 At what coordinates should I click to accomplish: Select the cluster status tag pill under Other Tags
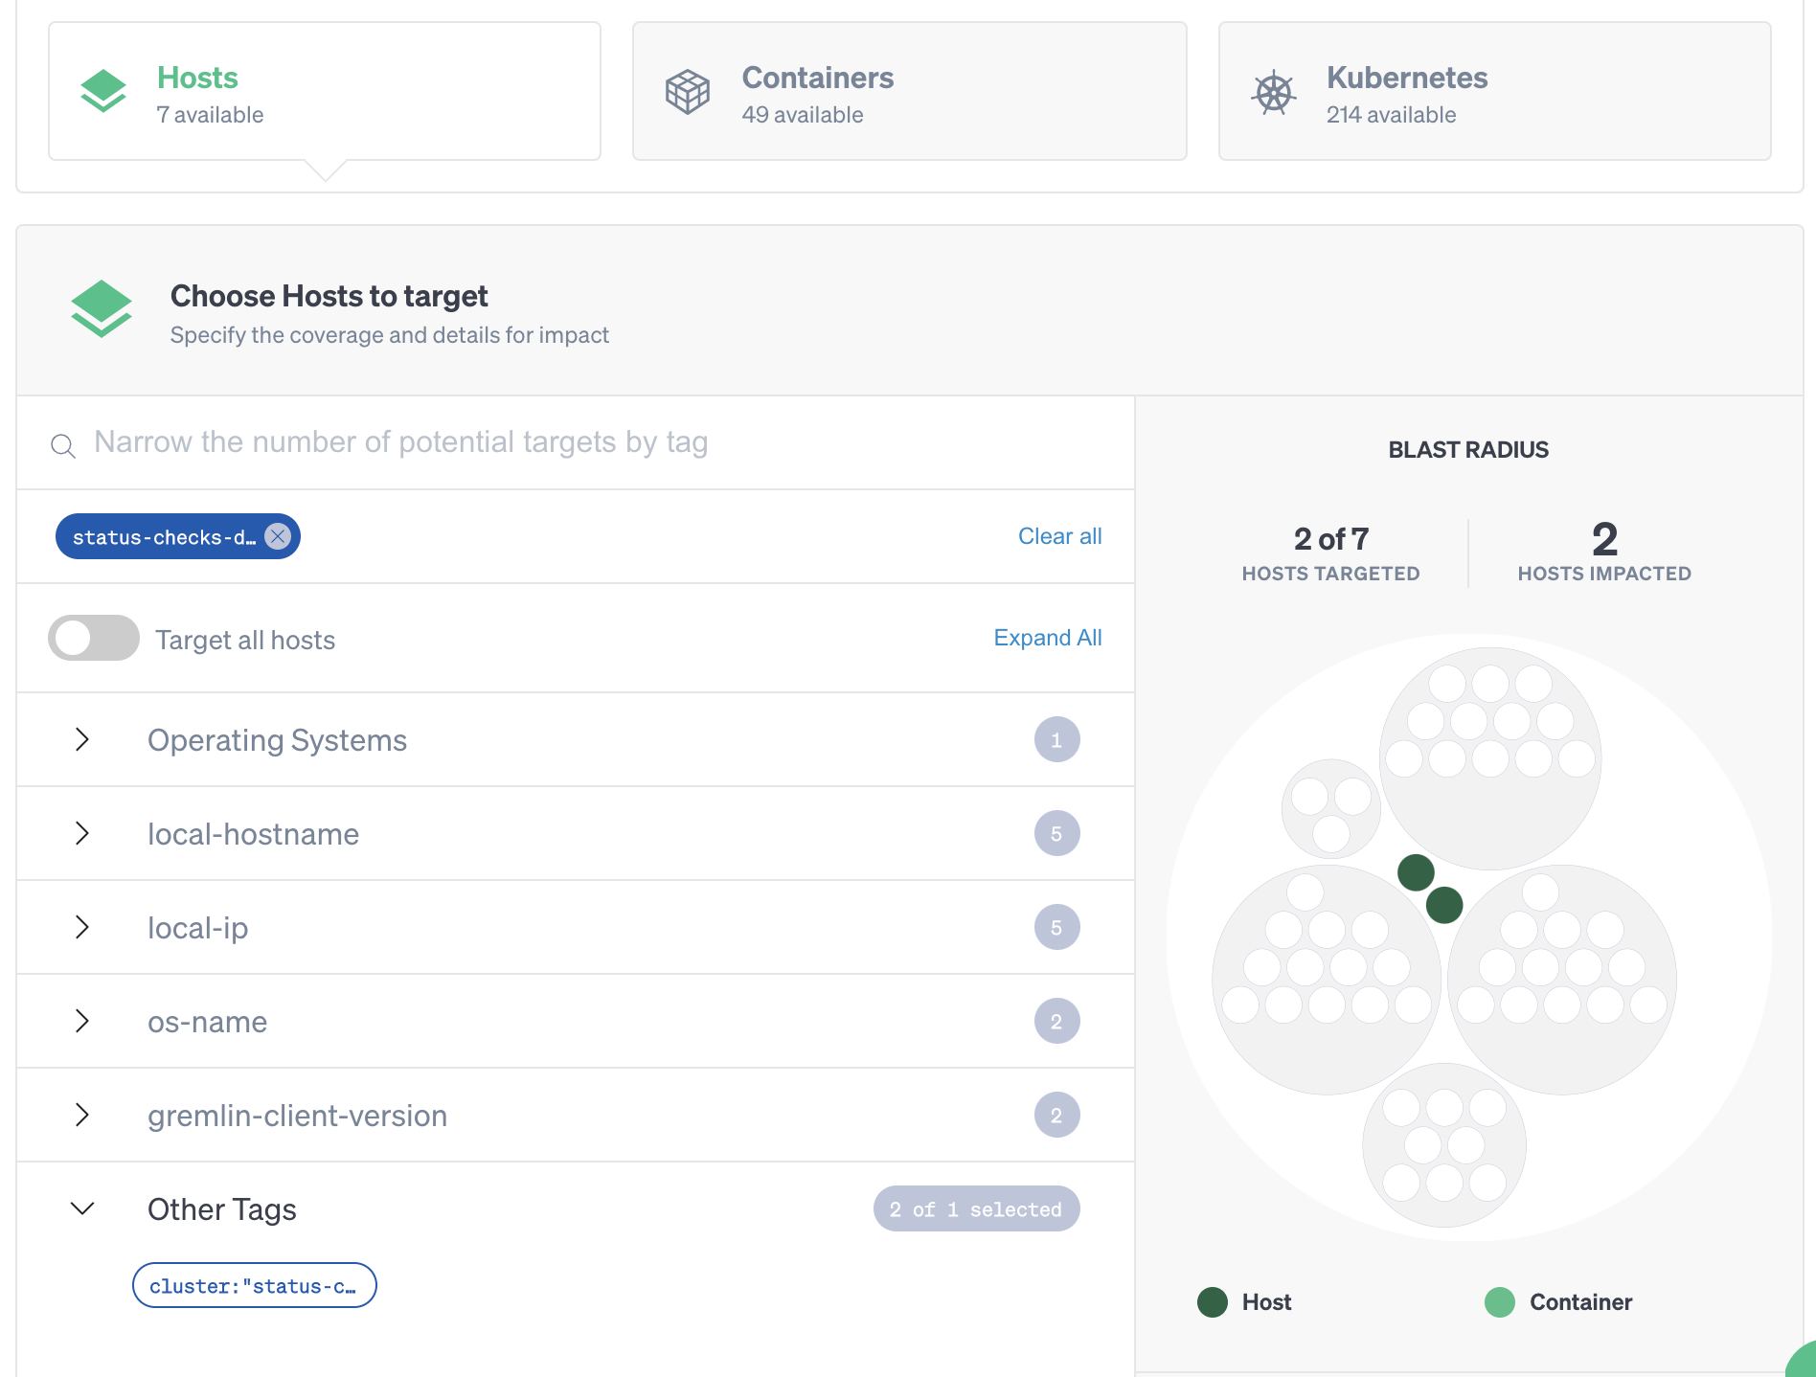point(254,1285)
